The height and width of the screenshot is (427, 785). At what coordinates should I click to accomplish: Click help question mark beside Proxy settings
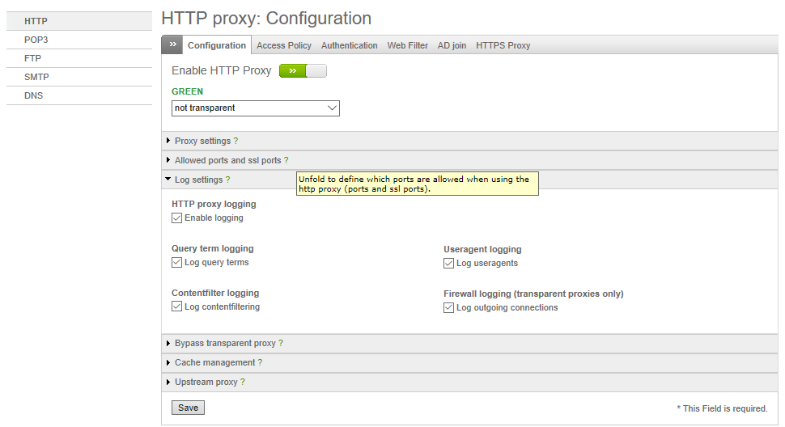(x=235, y=141)
